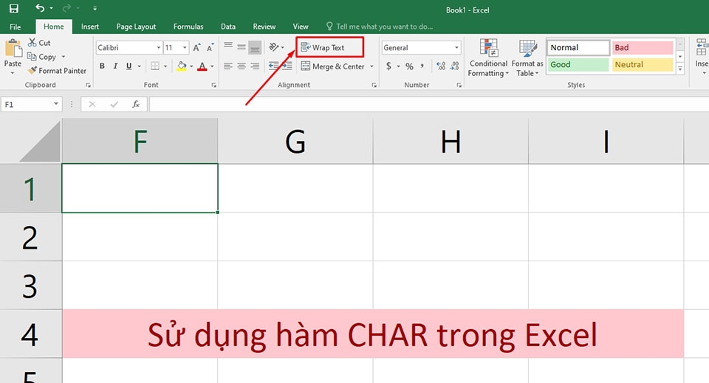709x383 pixels.
Task: Click the Tell me what you want to do box
Action: point(380,27)
